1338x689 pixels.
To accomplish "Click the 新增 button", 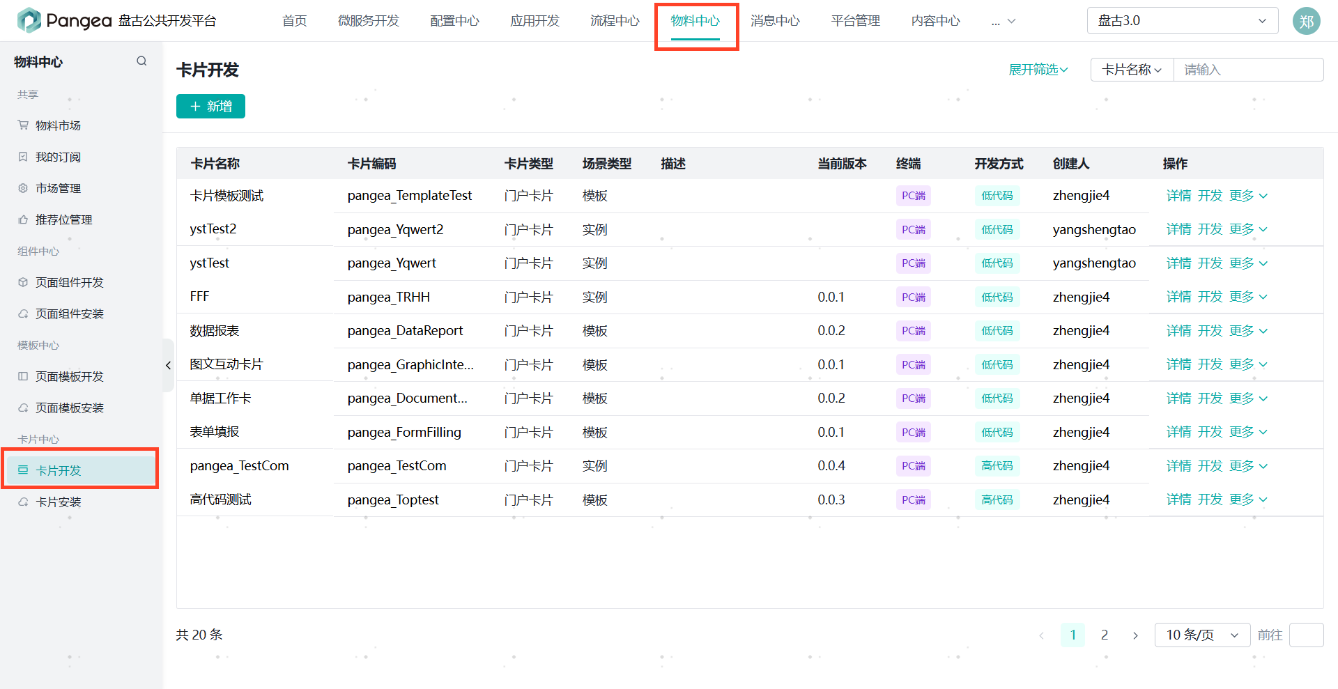I will pos(210,107).
